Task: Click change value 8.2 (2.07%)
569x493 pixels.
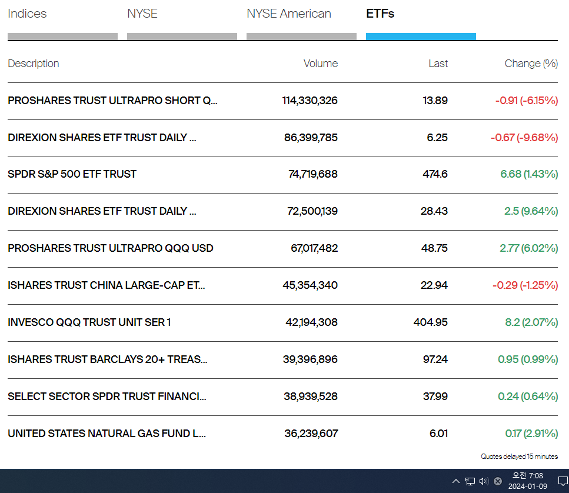Action: pyautogui.click(x=531, y=322)
